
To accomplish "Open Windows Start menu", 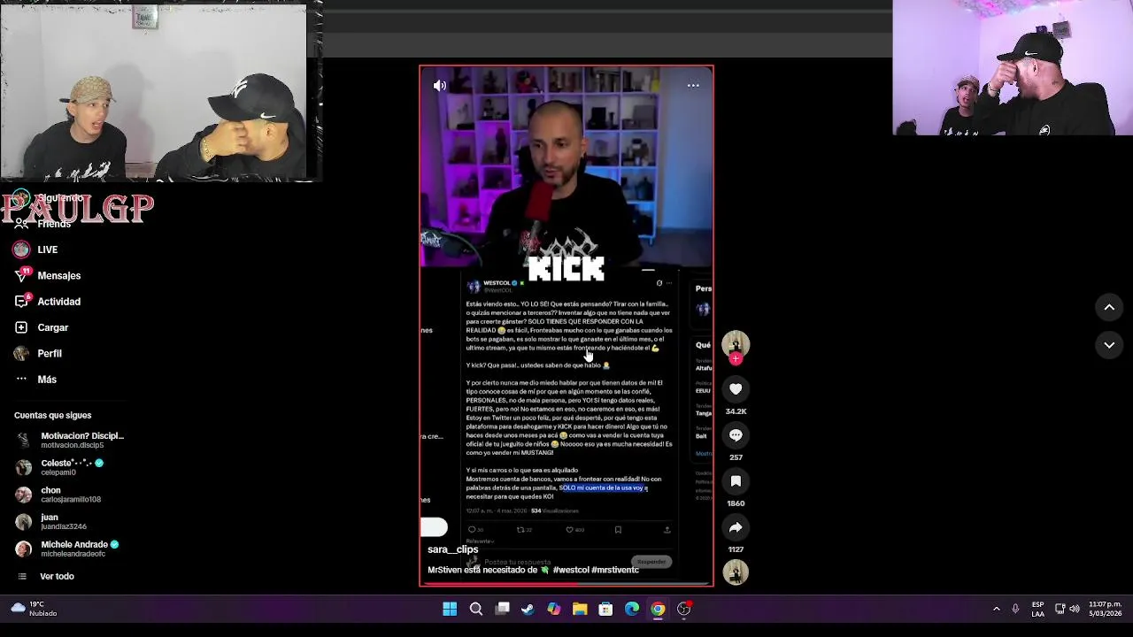I will [450, 609].
